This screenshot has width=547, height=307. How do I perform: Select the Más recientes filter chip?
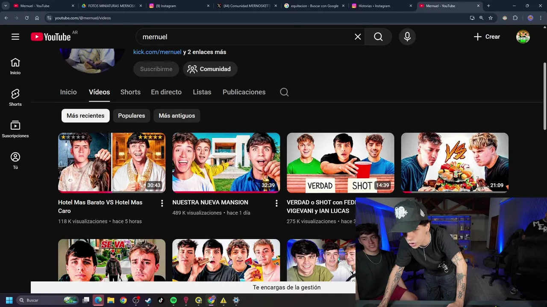[x=85, y=116]
